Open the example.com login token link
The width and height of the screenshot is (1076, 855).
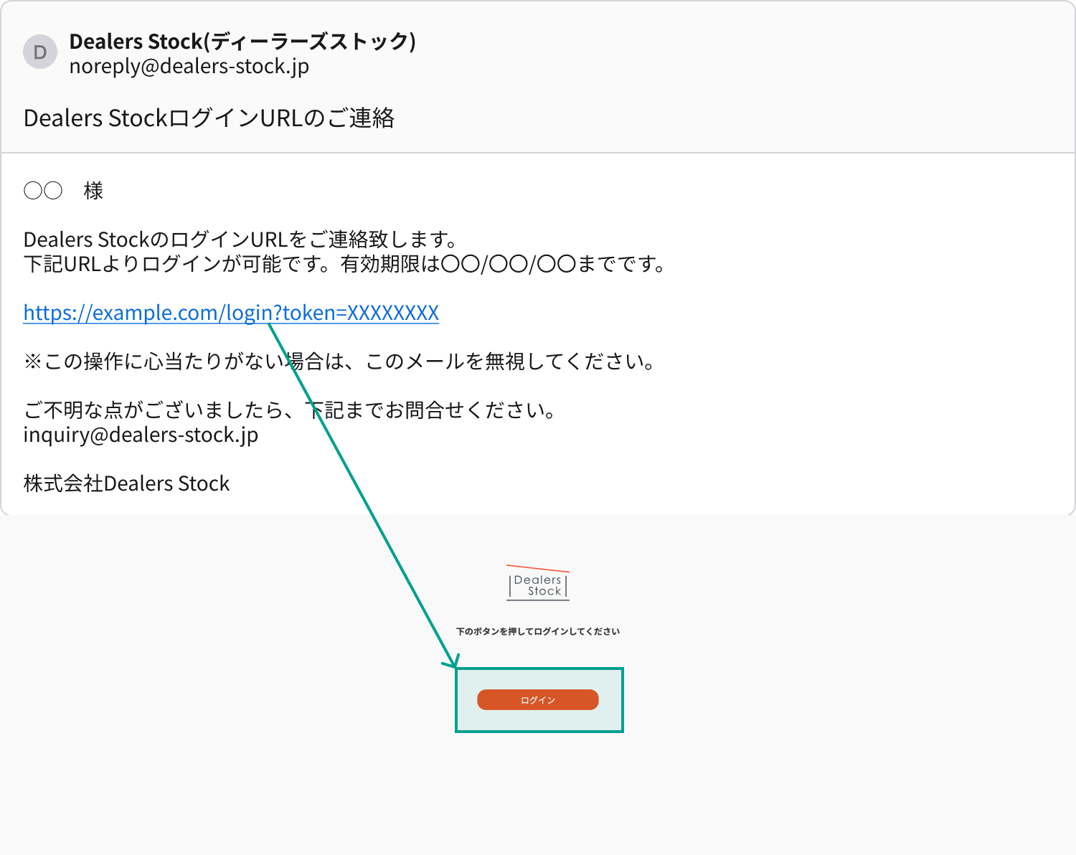point(231,313)
